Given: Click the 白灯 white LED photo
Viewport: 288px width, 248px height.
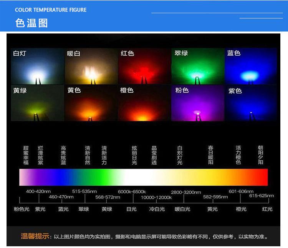Looking at the screenshot, I should click(37, 66).
